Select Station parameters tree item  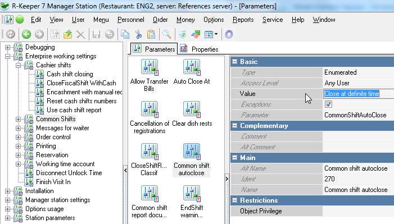(50, 218)
